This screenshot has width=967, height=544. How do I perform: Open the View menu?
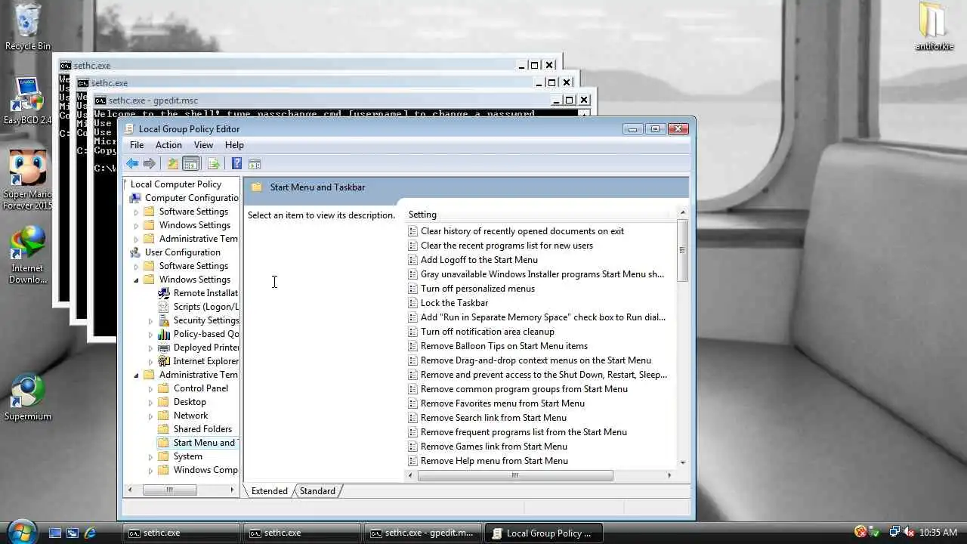pos(203,145)
